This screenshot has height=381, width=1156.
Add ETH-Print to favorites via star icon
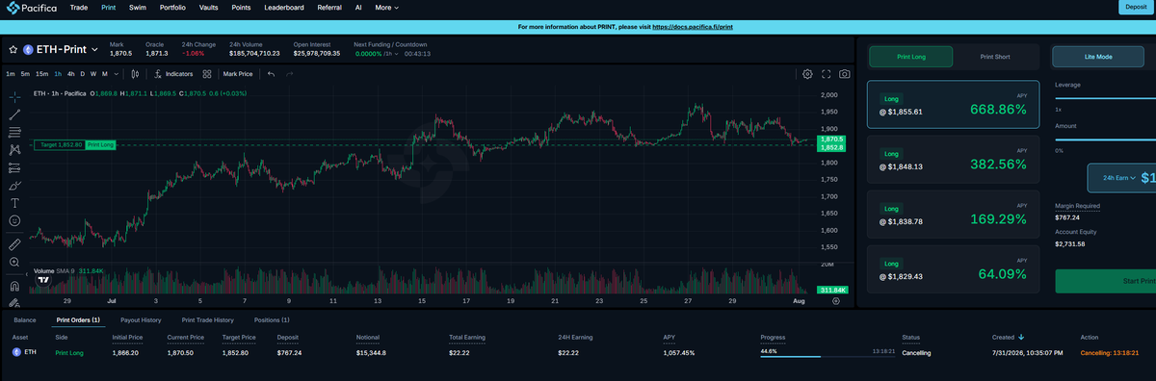[x=13, y=48]
